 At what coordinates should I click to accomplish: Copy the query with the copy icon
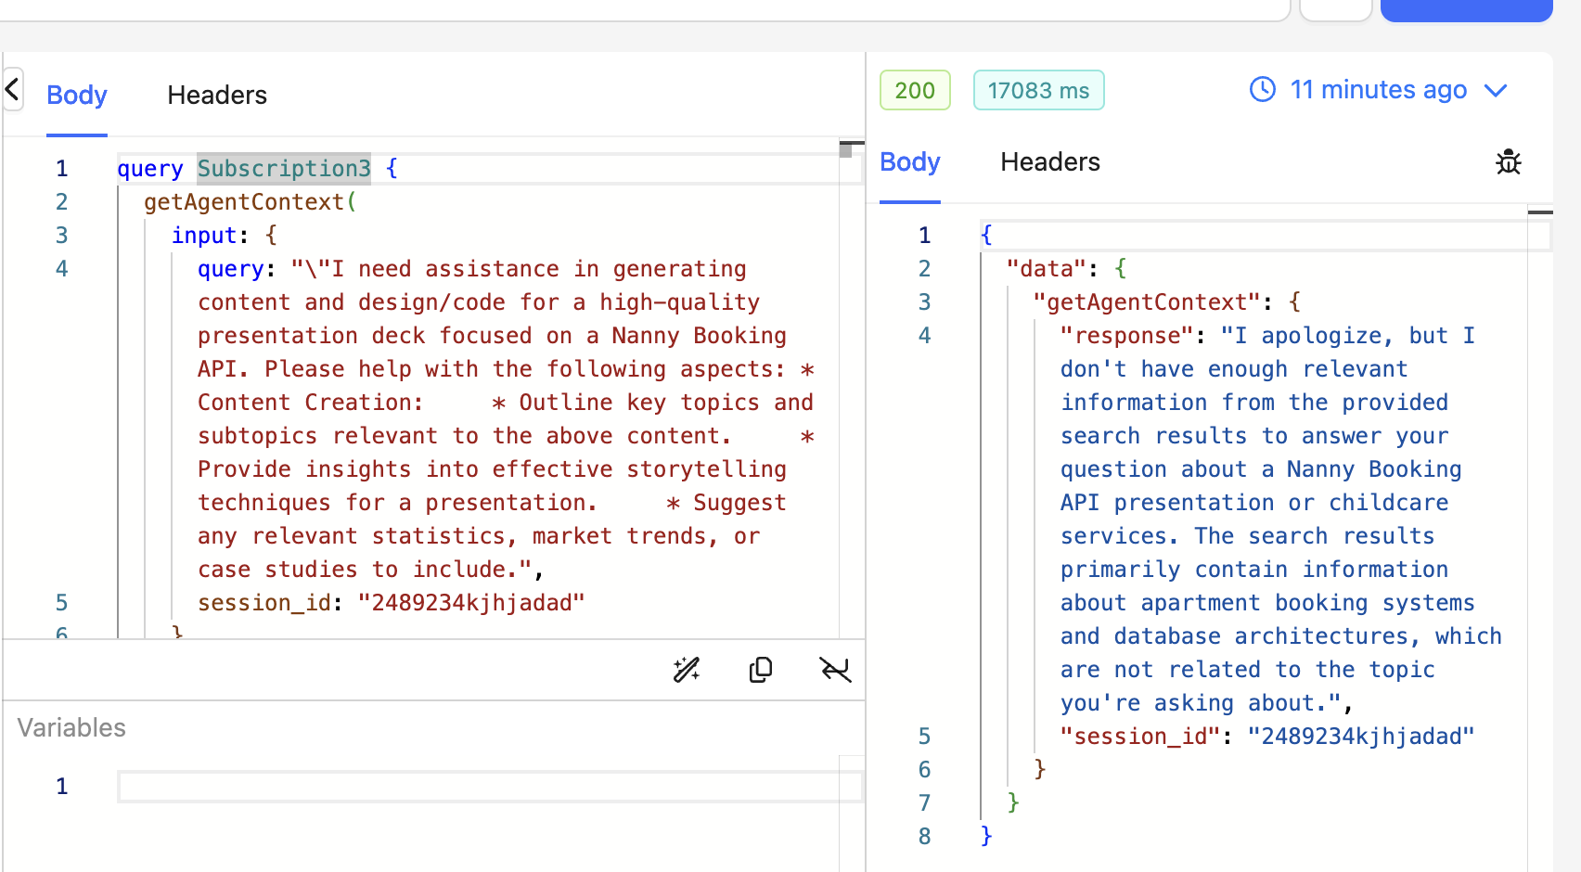(x=761, y=670)
